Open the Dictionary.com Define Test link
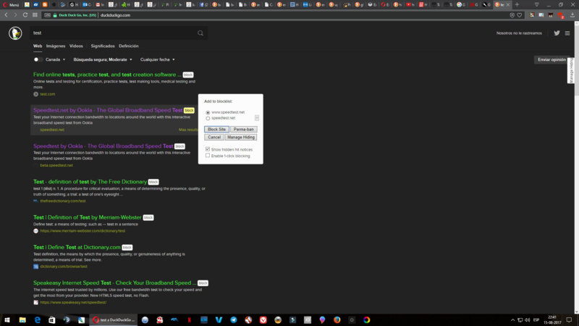This screenshot has width=579, height=326. point(77,247)
